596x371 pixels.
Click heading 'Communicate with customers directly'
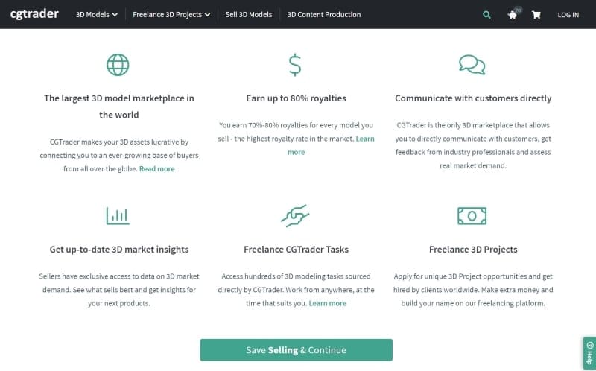click(473, 98)
